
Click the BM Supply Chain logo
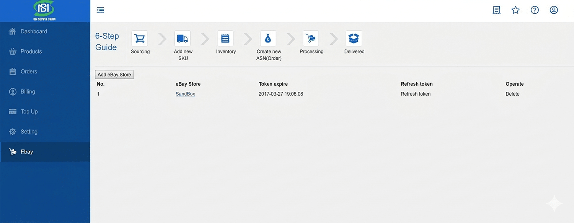click(x=43, y=10)
